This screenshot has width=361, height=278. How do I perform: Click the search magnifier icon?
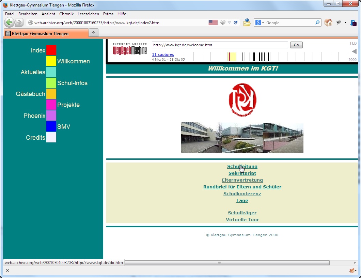click(x=317, y=22)
